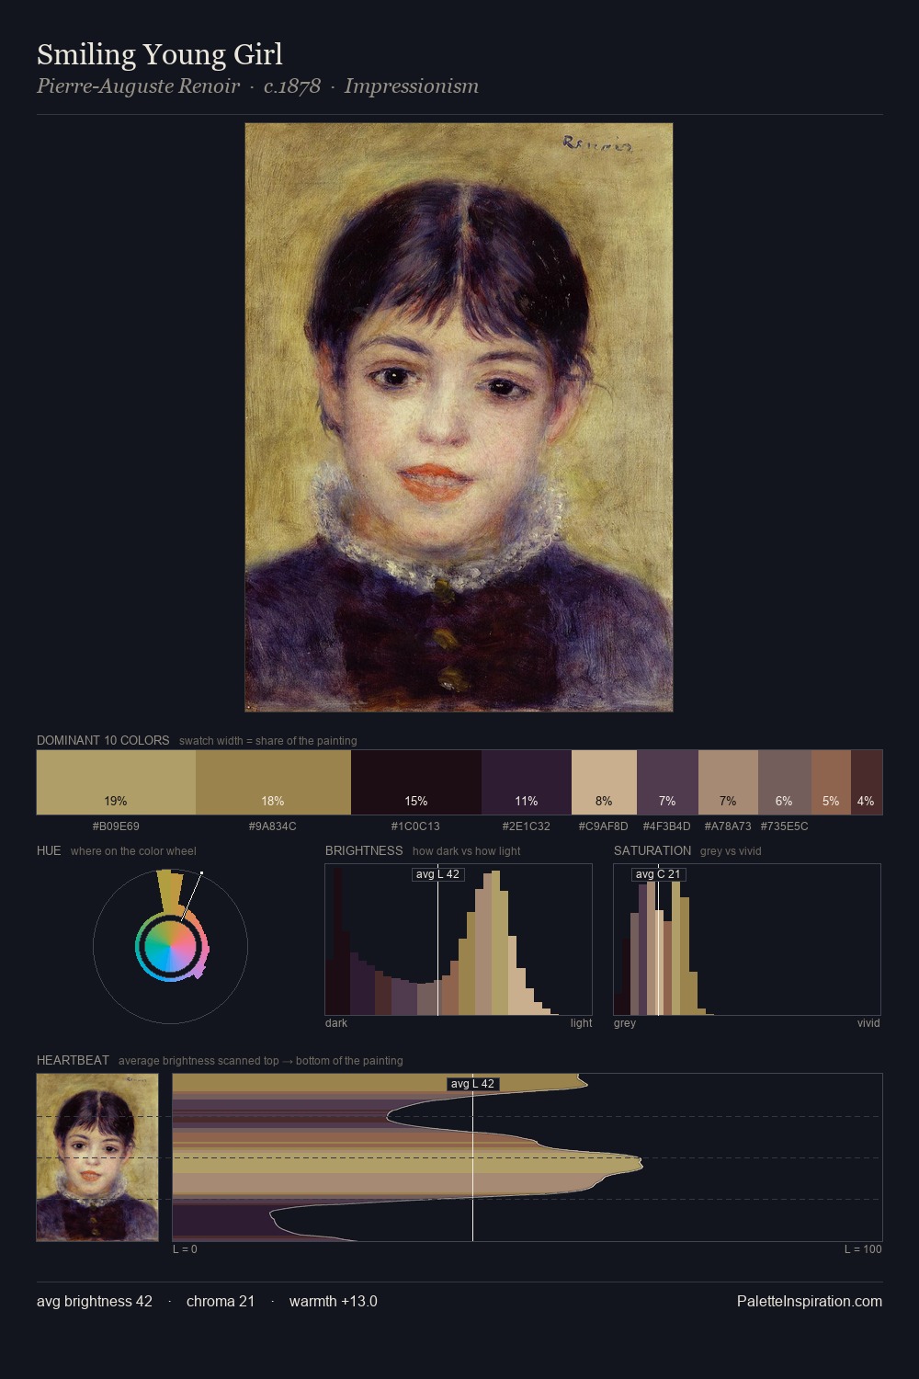Click the 'light' axis label

(582, 1023)
